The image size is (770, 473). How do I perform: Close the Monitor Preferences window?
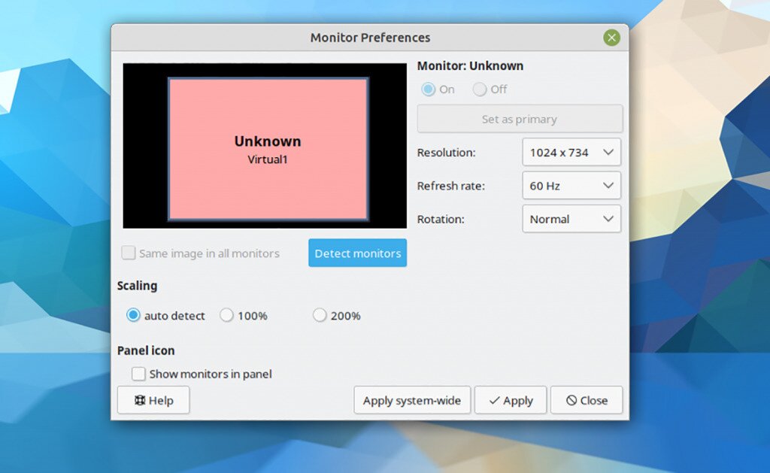click(611, 37)
